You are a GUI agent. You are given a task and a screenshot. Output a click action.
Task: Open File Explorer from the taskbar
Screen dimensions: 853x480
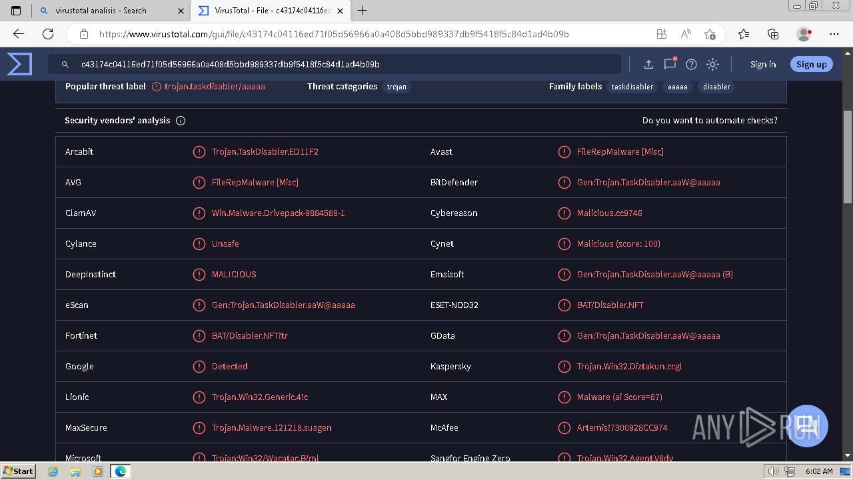pyautogui.click(x=75, y=471)
